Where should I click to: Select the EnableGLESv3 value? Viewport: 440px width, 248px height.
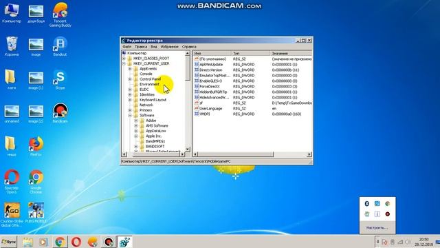pyautogui.click(x=210, y=81)
